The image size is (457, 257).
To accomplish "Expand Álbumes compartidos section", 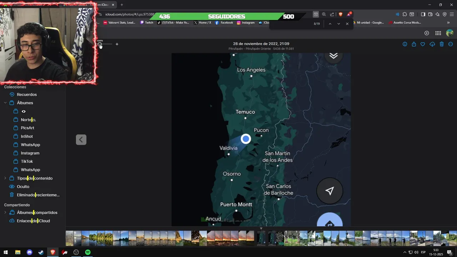I will [5, 212].
